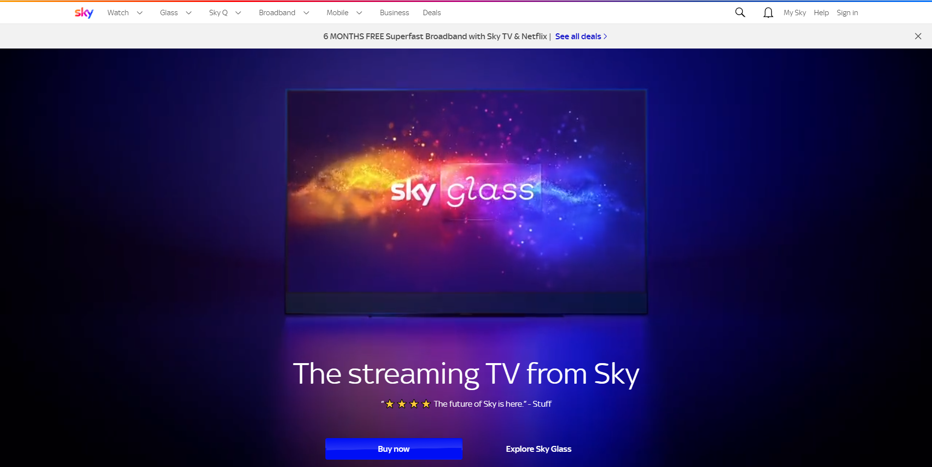Click the chevron next to Broadband
Screen dimensions: 932x467
307,13
